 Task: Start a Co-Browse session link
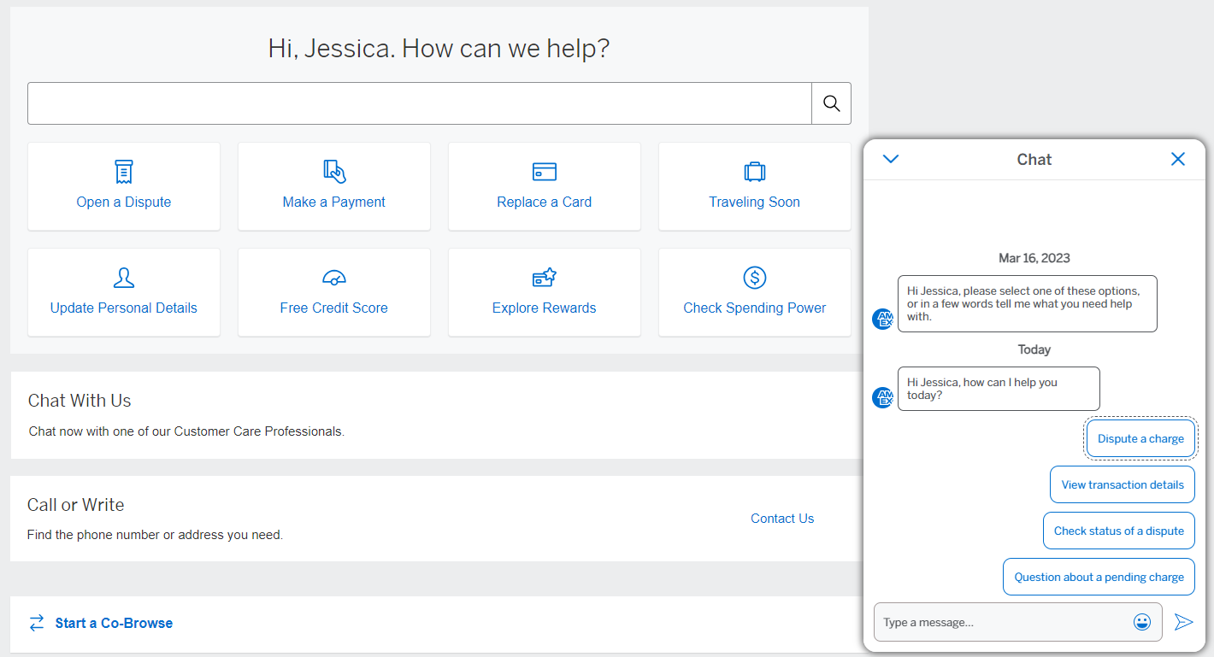[114, 623]
